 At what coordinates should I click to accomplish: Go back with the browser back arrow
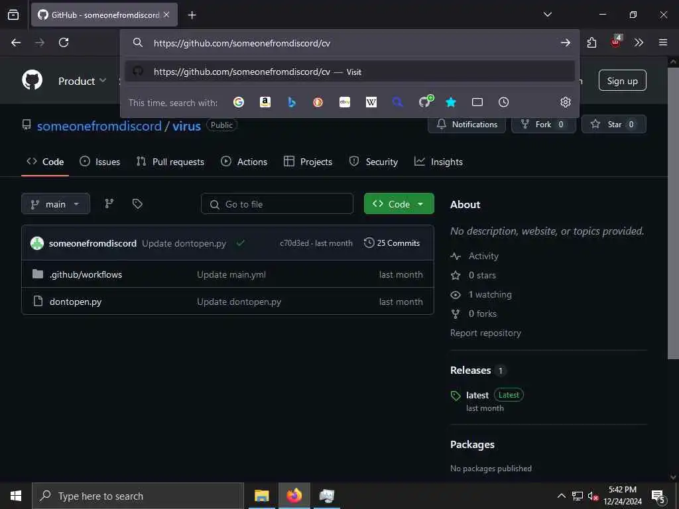[16, 42]
